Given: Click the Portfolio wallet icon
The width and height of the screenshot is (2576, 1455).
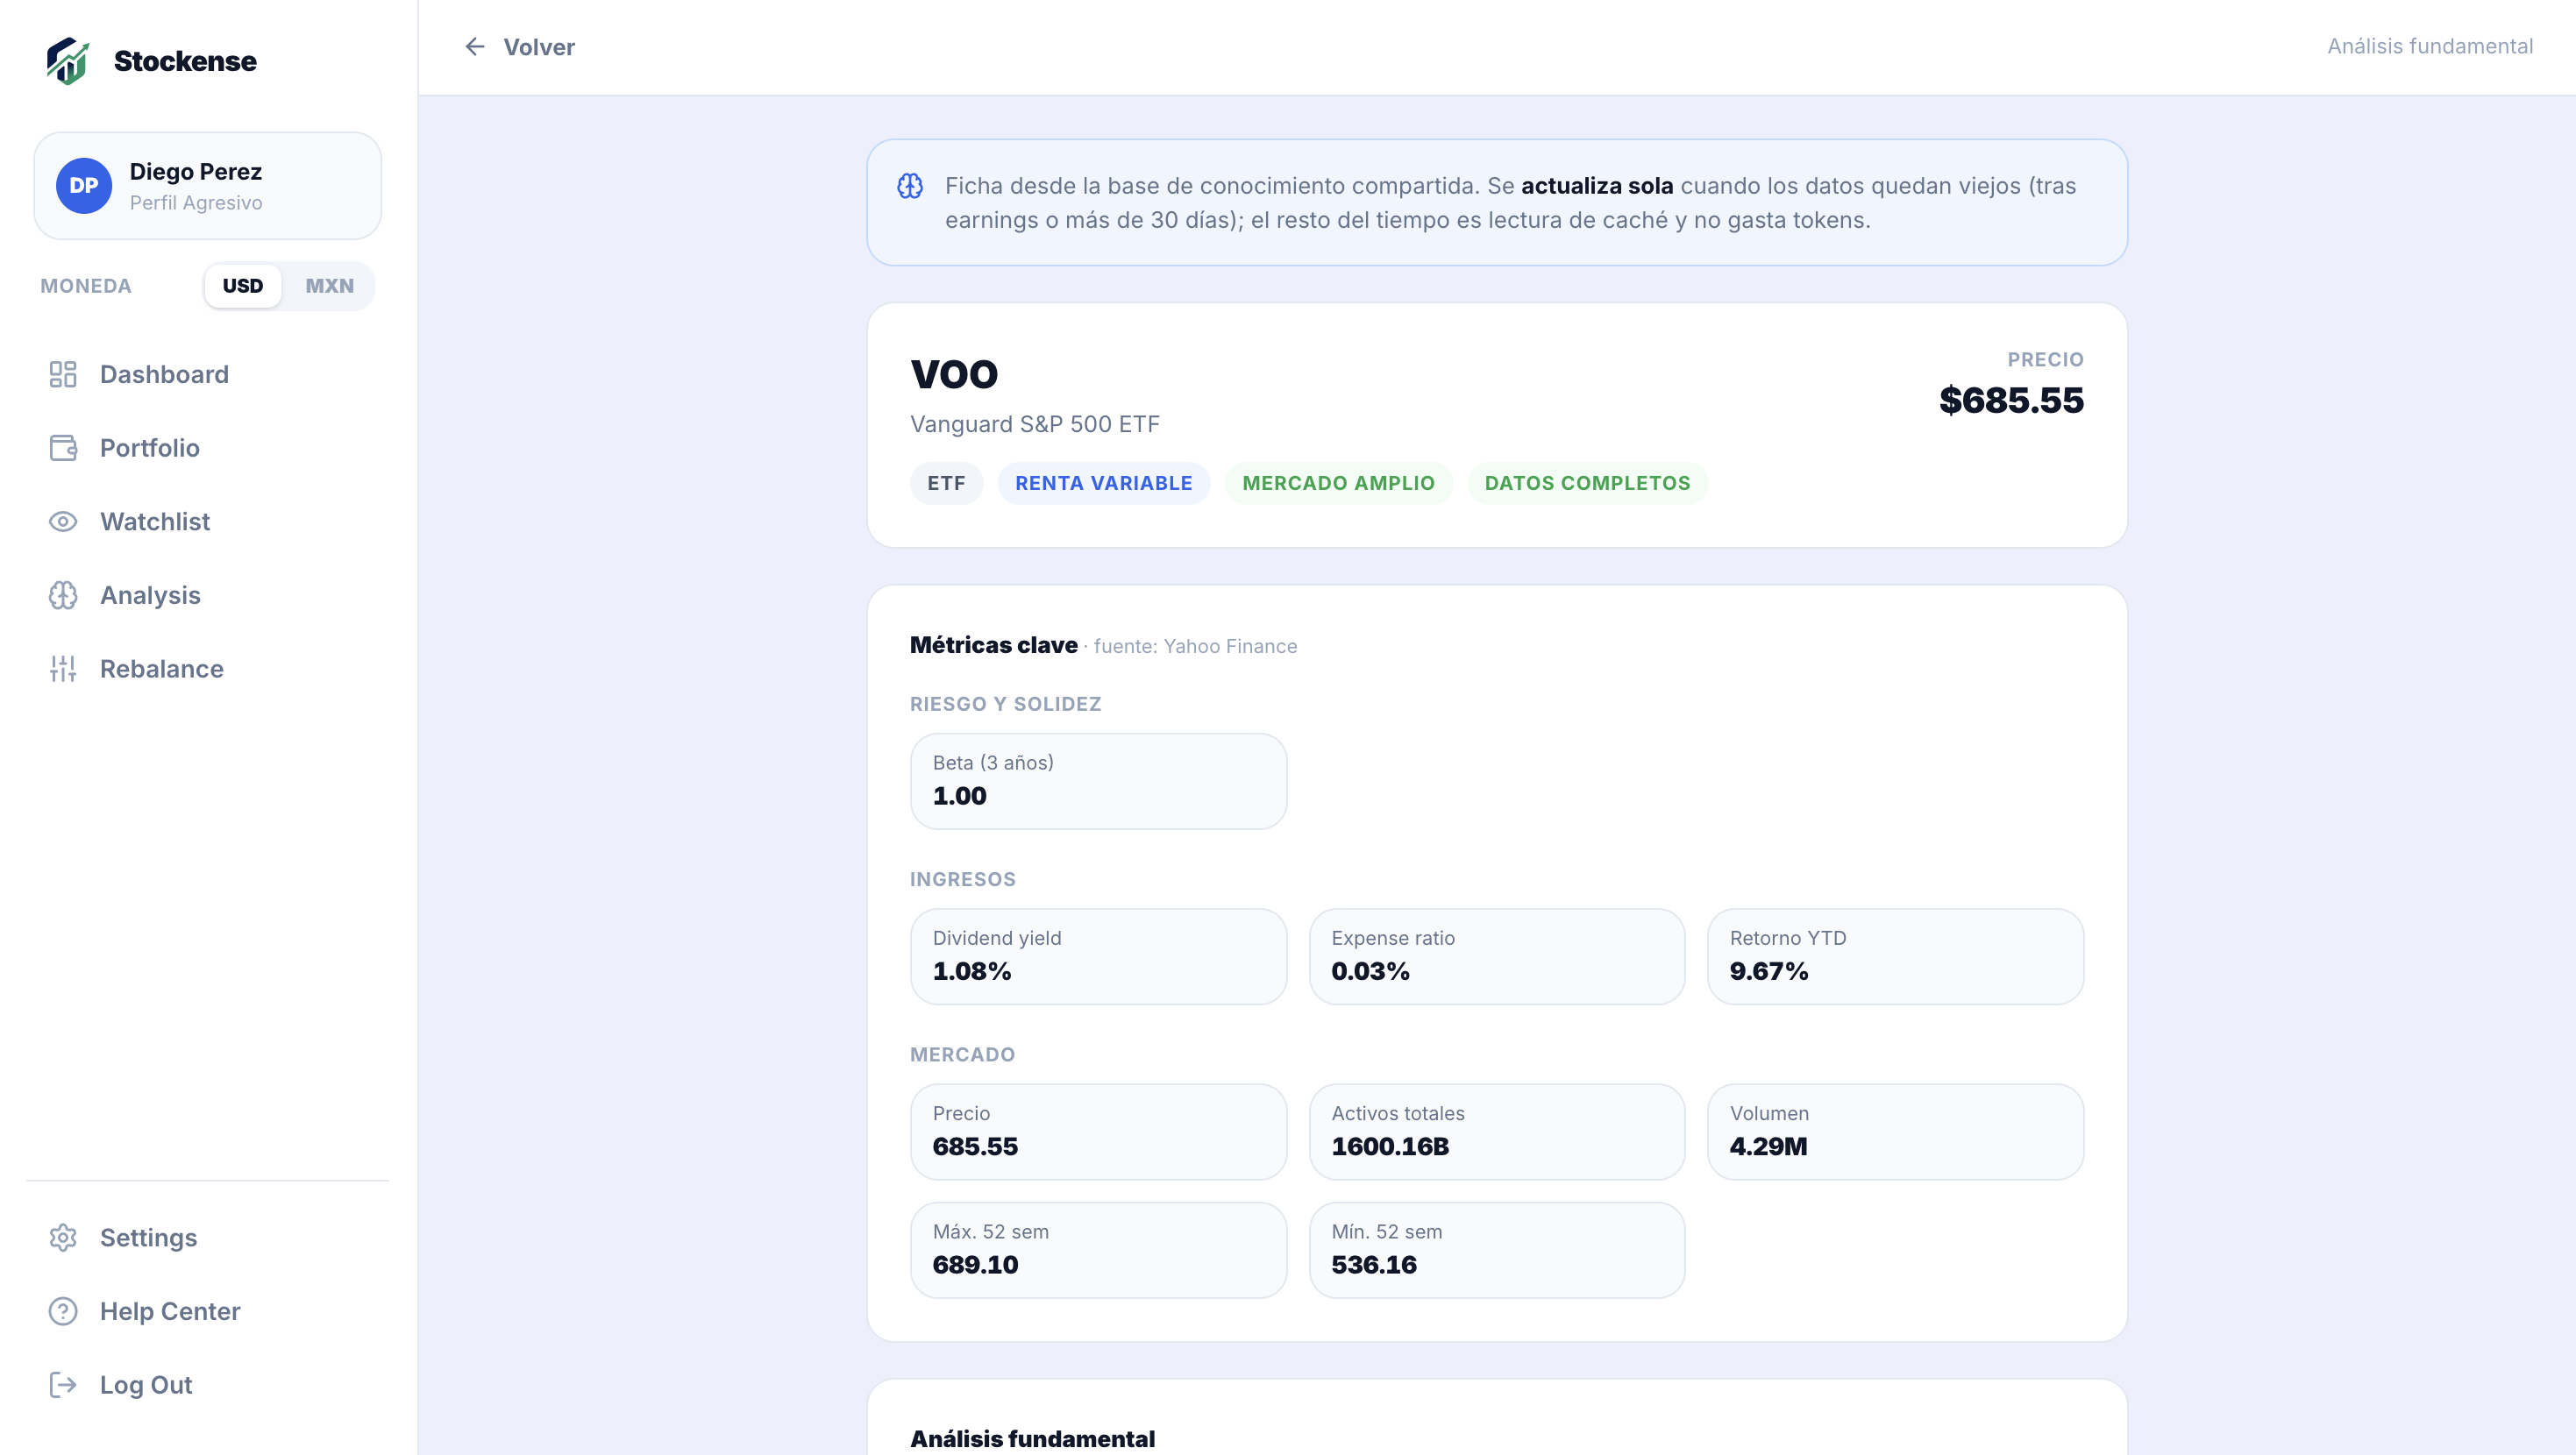Looking at the screenshot, I should (63, 448).
